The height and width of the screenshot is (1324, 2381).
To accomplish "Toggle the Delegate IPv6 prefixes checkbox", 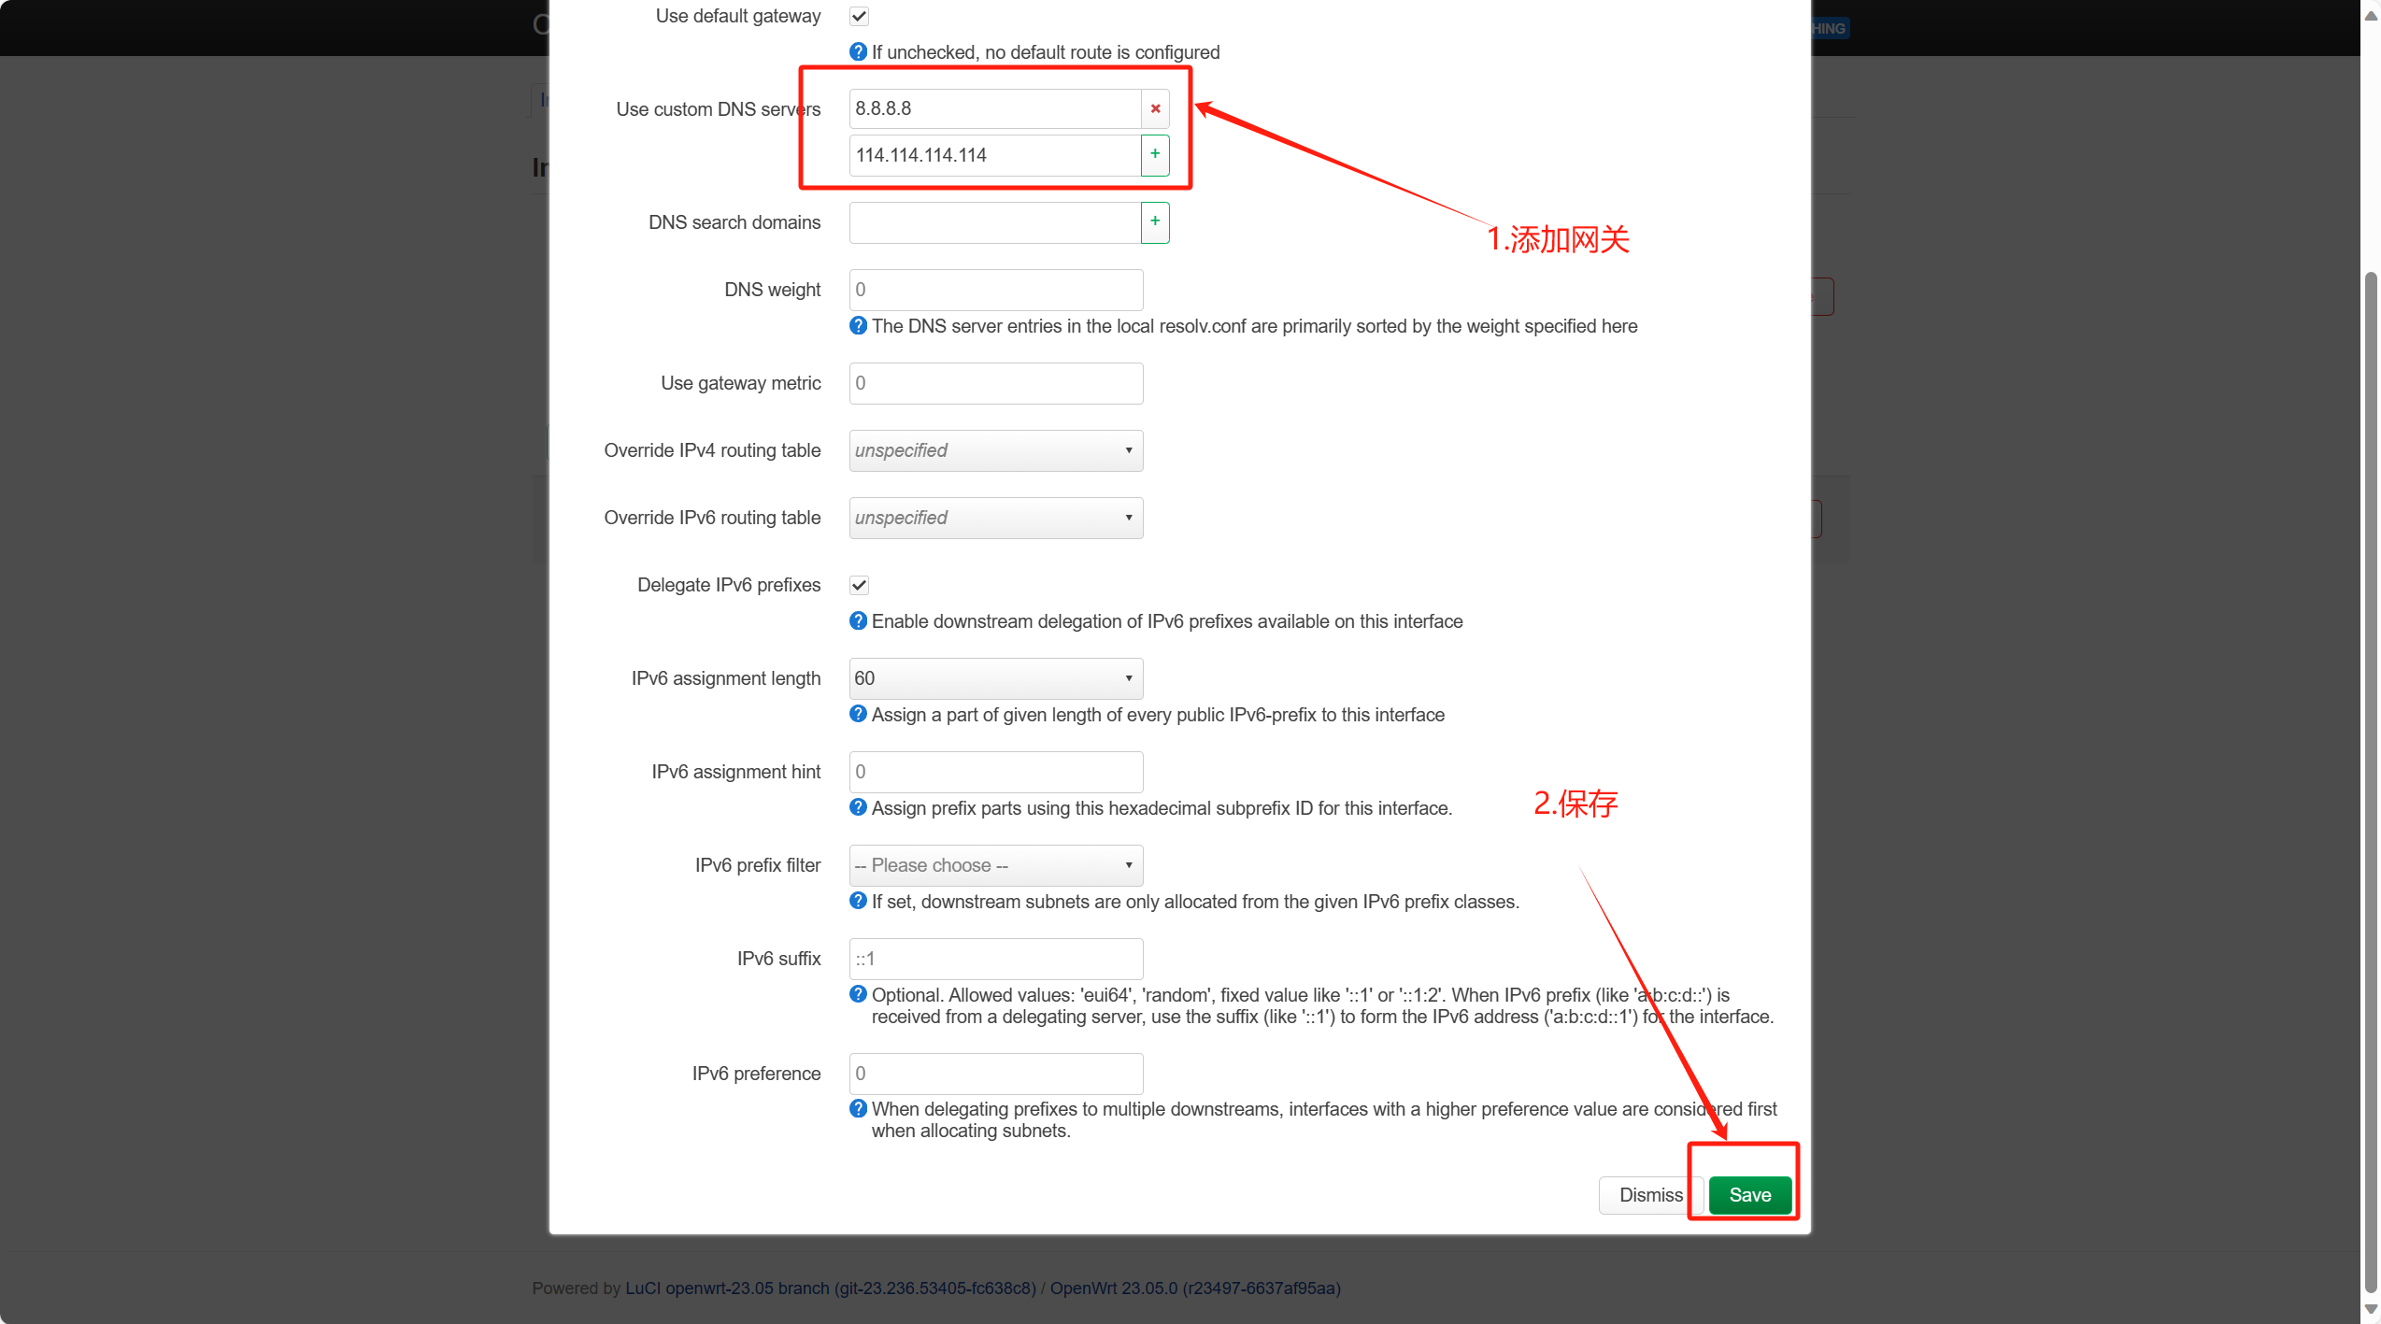I will tap(859, 584).
